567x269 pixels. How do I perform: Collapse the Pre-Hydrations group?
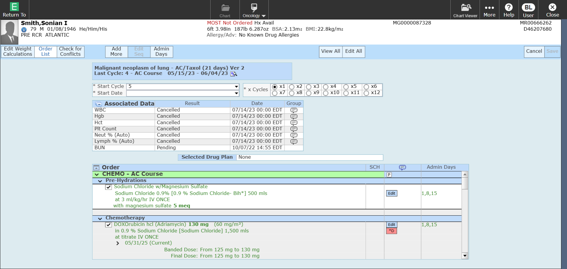pos(100,181)
